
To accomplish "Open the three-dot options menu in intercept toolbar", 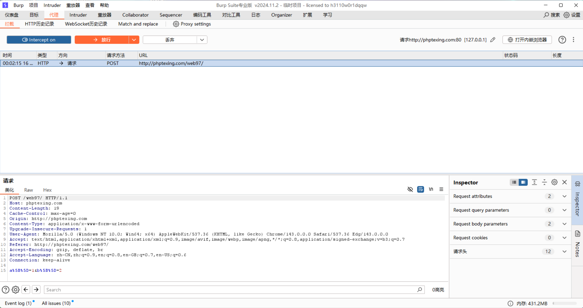I will tap(574, 40).
